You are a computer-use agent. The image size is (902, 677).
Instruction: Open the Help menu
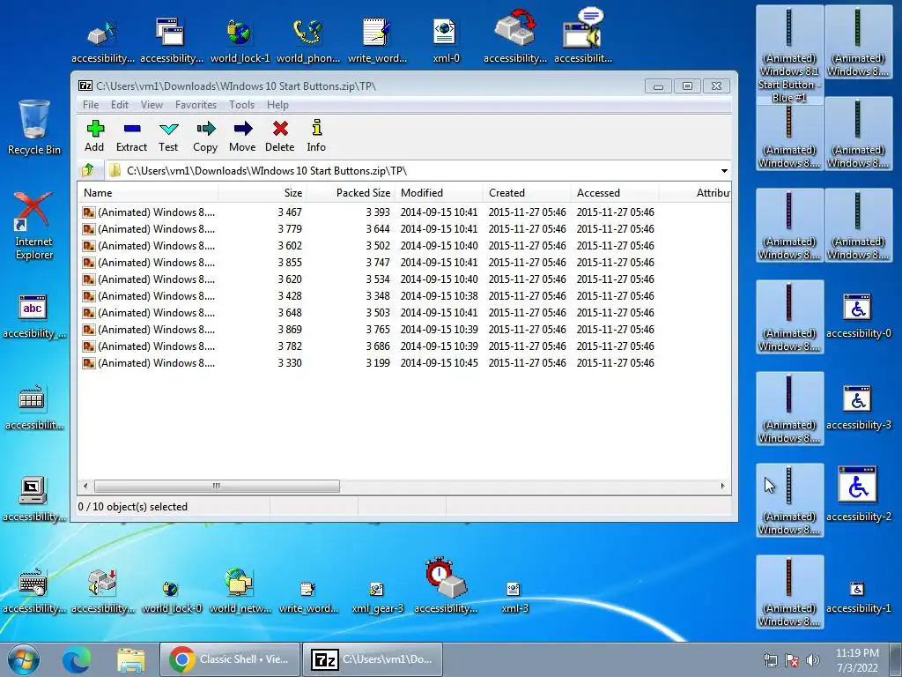pos(277,105)
